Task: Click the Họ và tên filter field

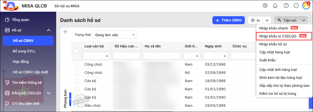Action: pyautogui.click(x=162, y=56)
